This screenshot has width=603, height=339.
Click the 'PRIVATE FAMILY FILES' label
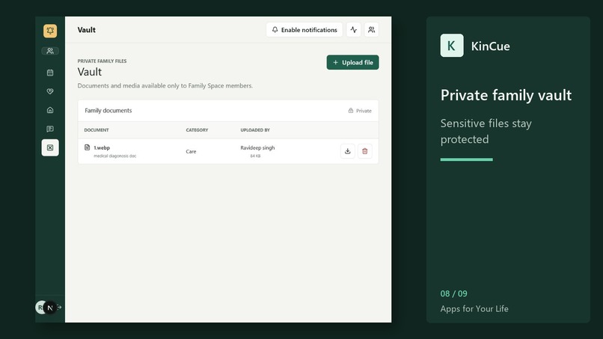[x=102, y=61]
